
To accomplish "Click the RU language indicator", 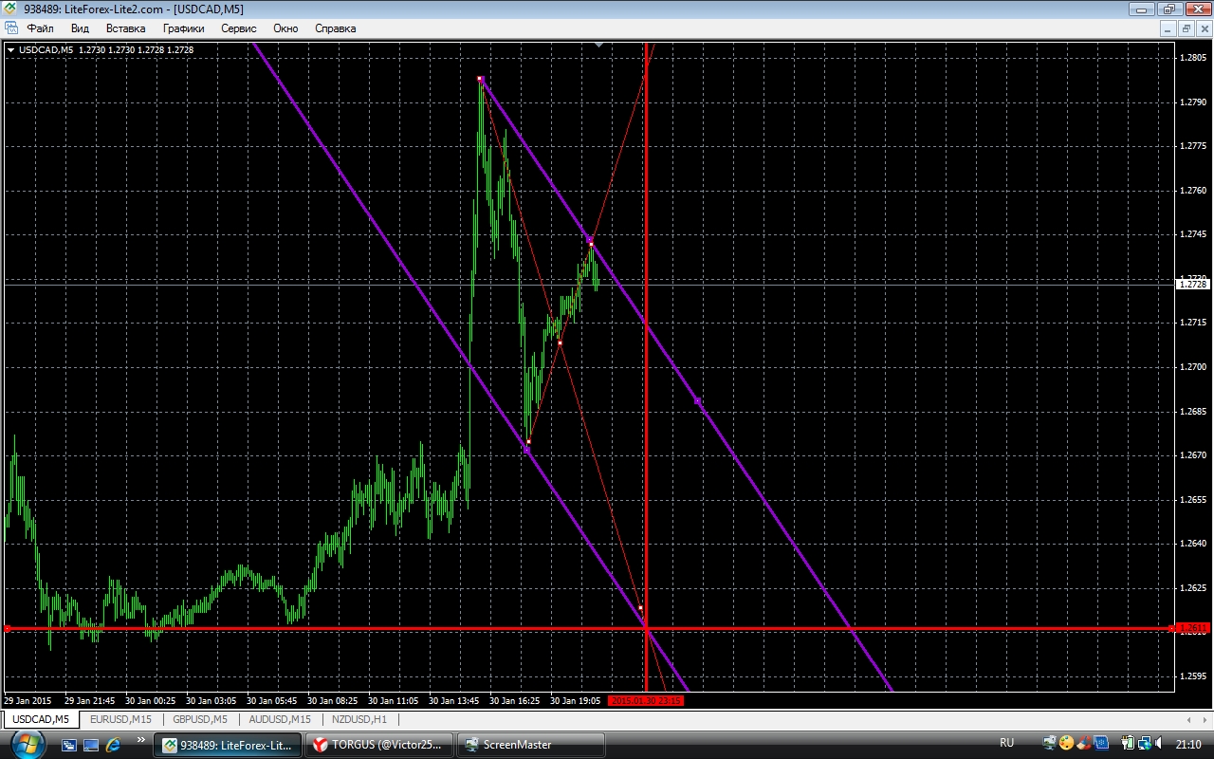I will 1006,744.
